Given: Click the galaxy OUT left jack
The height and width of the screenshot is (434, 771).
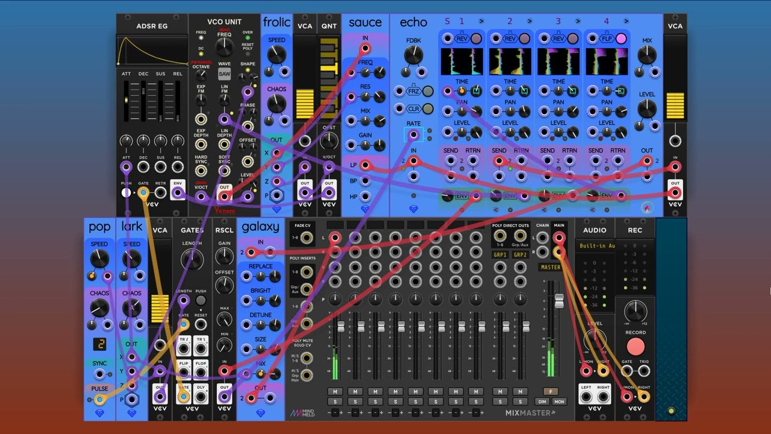Looking at the screenshot, I should (x=252, y=398).
